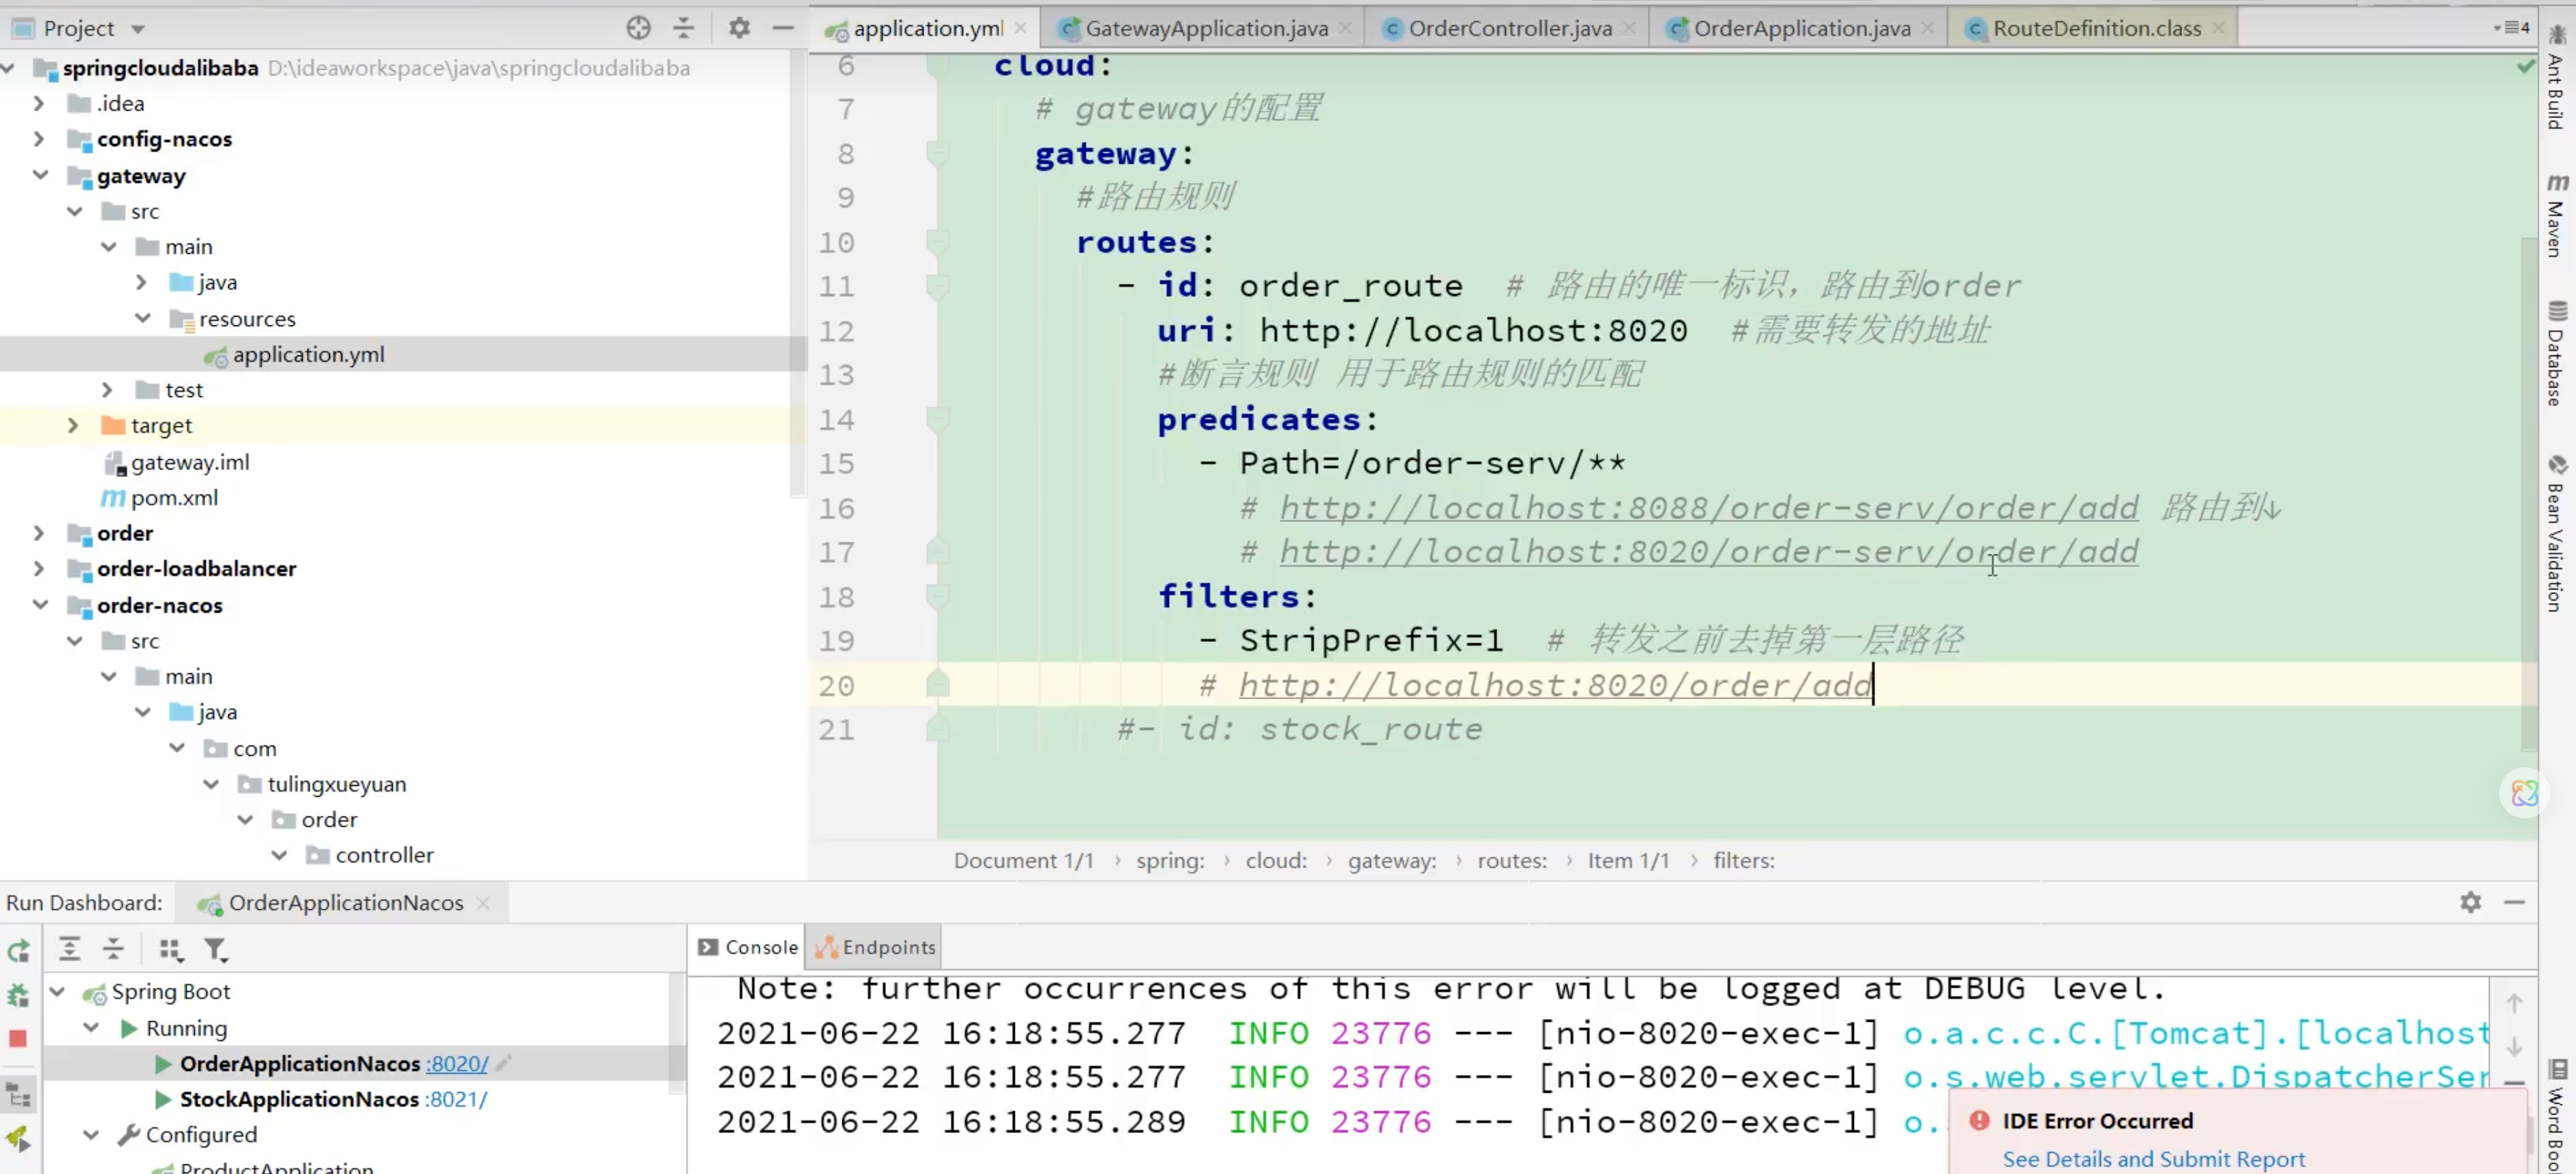The width and height of the screenshot is (2576, 1174).
Task: Select pom.xml in the gateway module
Action: pyautogui.click(x=174, y=497)
